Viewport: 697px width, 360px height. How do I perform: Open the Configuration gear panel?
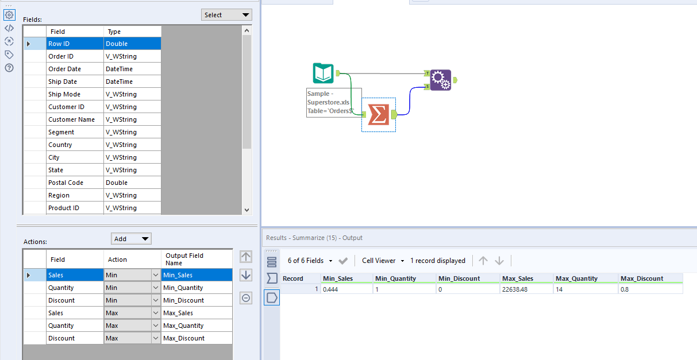click(9, 14)
